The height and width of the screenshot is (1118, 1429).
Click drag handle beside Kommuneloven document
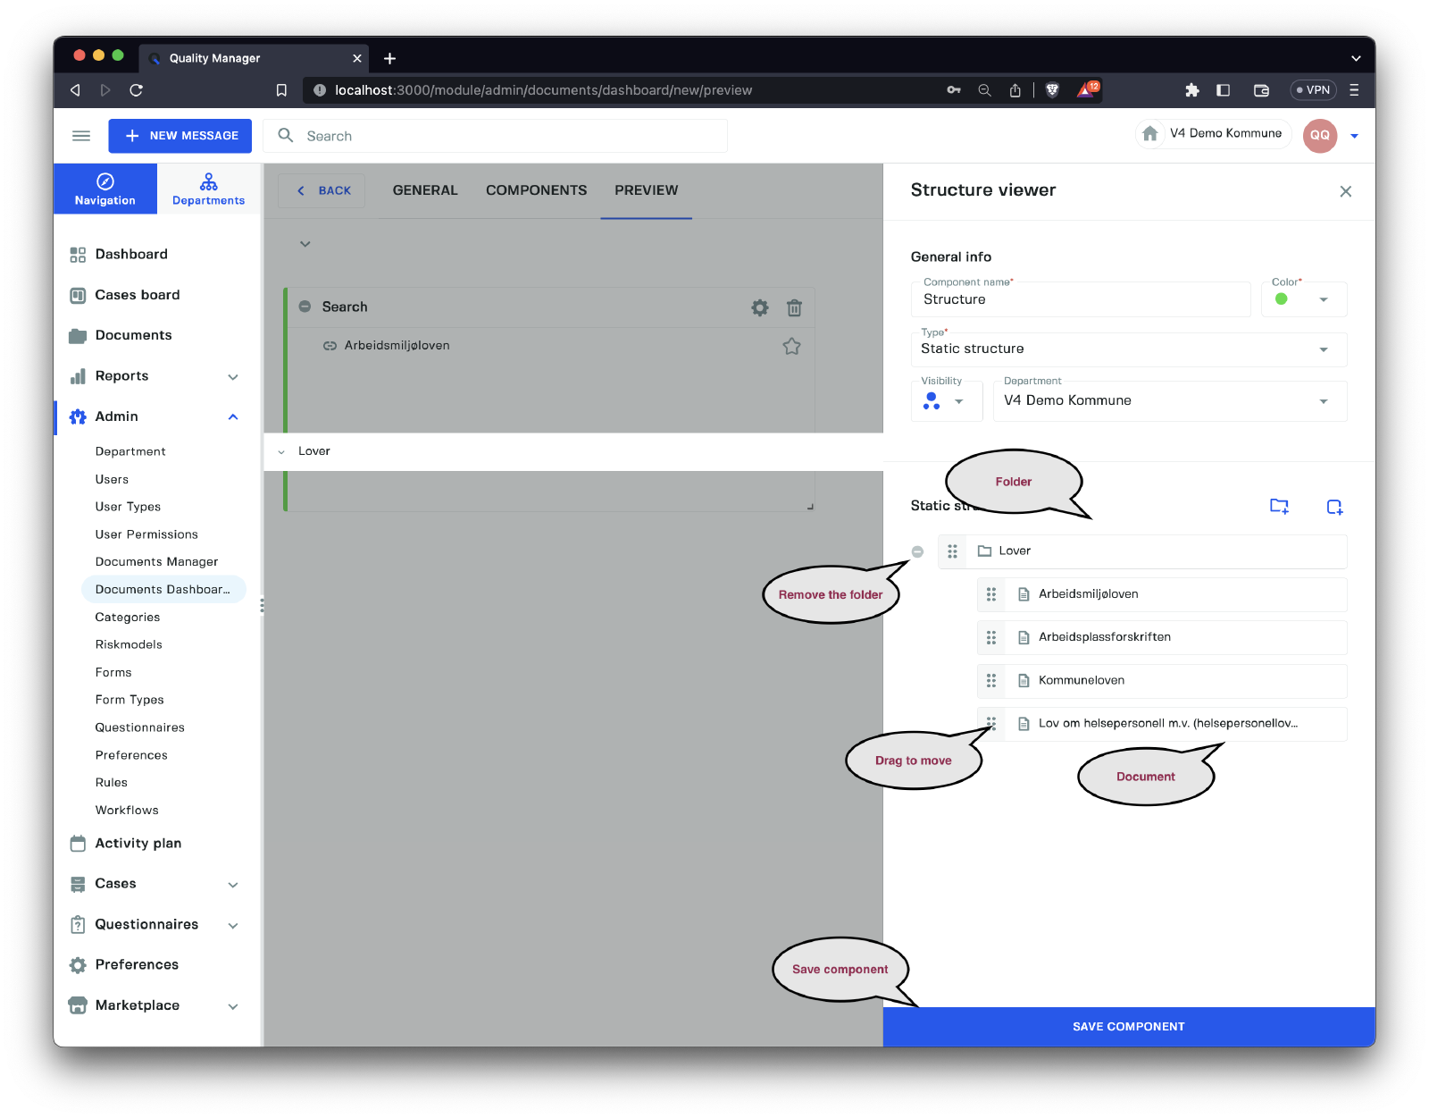pyautogui.click(x=991, y=681)
